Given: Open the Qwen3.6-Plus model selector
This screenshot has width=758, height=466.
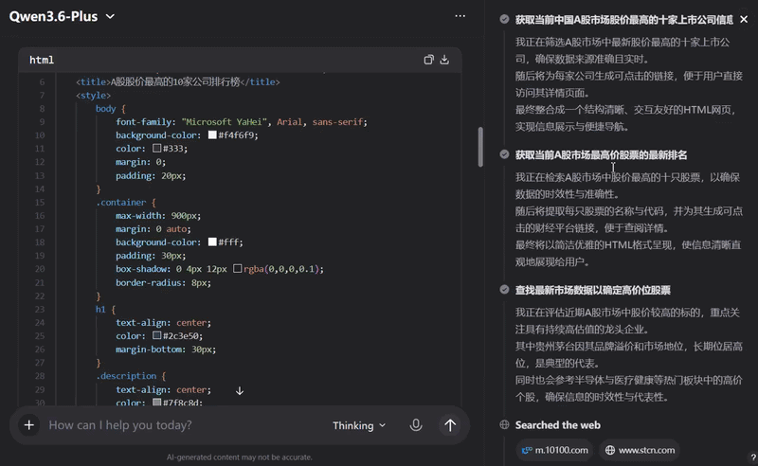Looking at the screenshot, I should 63,16.
